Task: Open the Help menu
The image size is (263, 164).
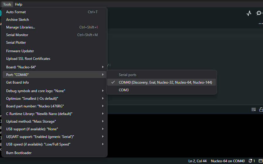Action: 18,4
